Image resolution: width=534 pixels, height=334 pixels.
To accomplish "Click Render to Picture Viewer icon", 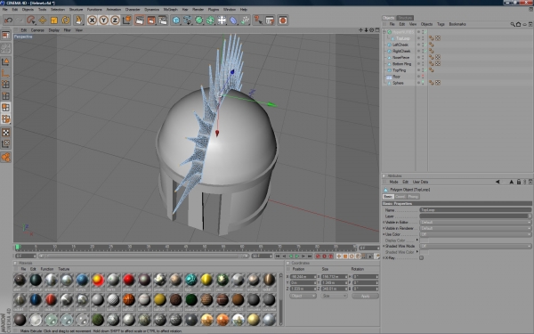I will (x=151, y=20).
